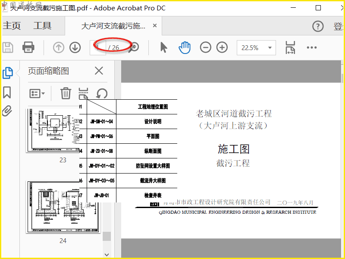Viewport: 345px width, 259px height.
Task: Zoom in with plus button
Action: click(x=222, y=47)
